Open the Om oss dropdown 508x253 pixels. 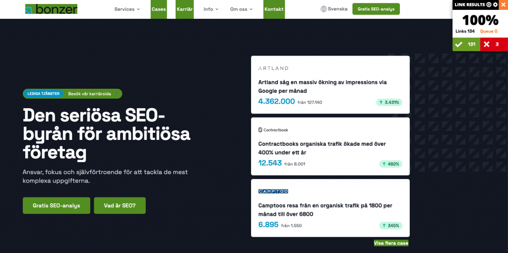coord(241,9)
